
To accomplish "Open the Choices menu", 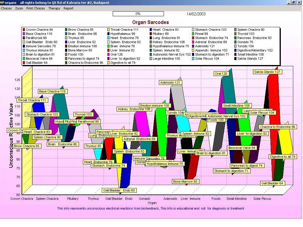I will (6, 8).
